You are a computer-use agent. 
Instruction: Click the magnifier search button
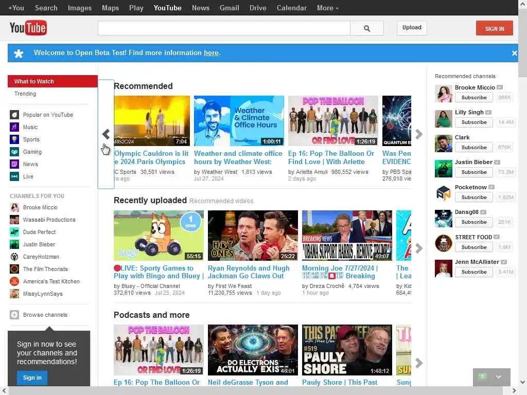[x=366, y=28]
